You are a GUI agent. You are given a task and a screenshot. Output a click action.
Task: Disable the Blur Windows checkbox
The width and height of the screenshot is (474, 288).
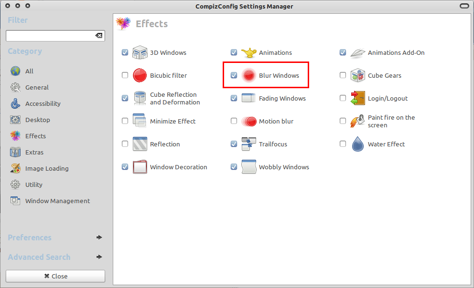tap(234, 75)
